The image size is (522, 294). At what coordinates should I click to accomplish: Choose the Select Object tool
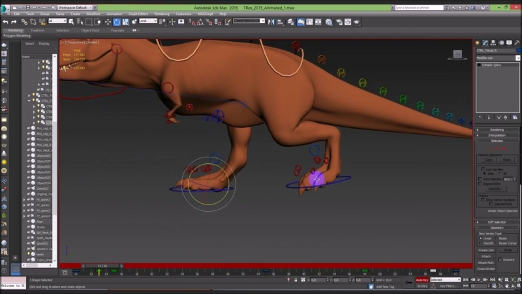71,22
